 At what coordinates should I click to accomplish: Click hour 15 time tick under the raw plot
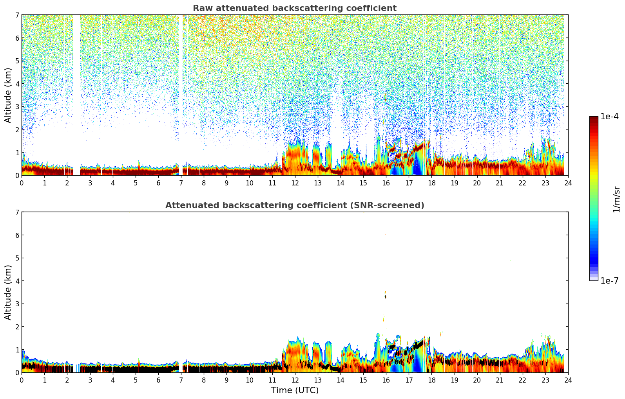[363, 183]
